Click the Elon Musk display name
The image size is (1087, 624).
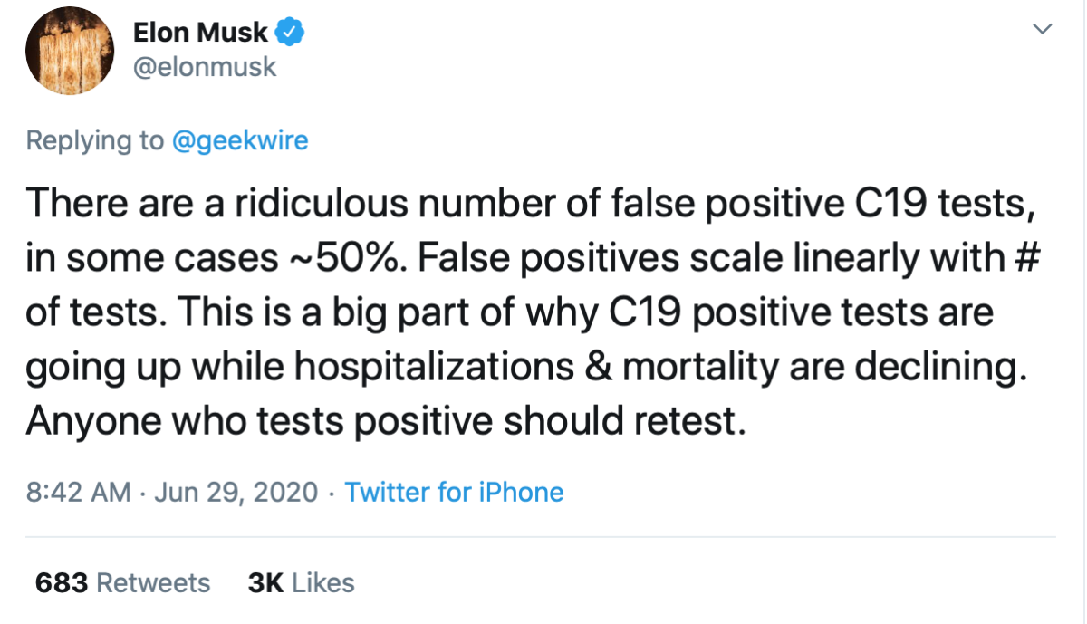click(199, 31)
